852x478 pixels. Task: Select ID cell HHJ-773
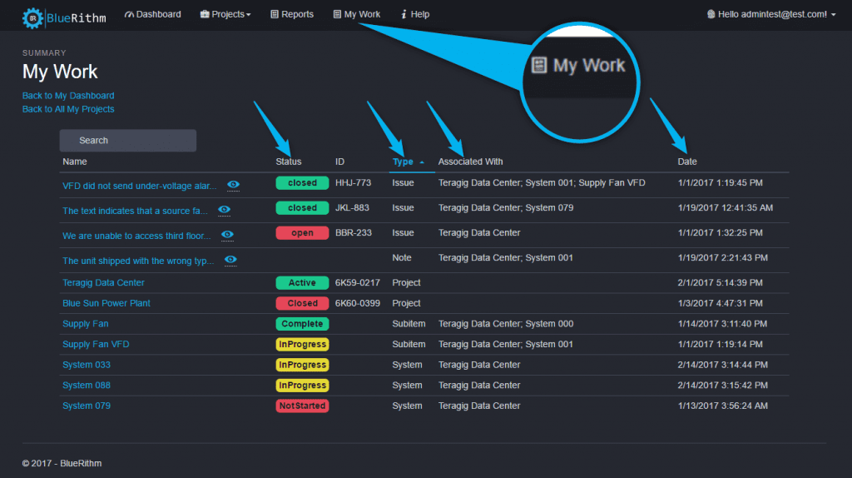353,182
